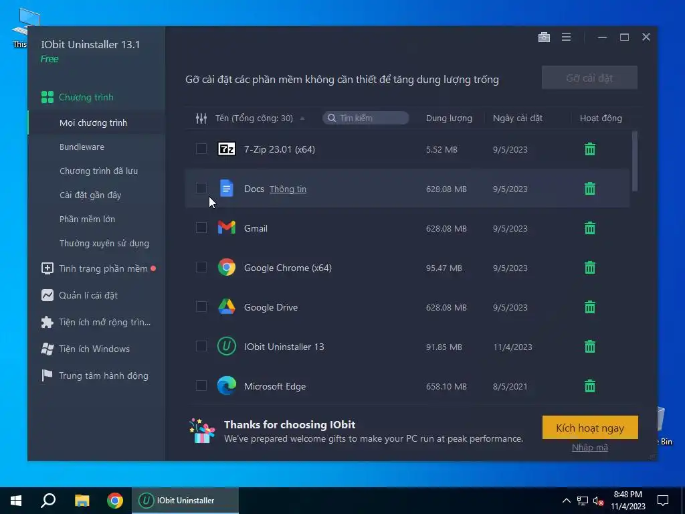The width and height of the screenshot is (685, 514).
Task: Click the trash icon for 7-Zip 23.01
Action: 590,149
